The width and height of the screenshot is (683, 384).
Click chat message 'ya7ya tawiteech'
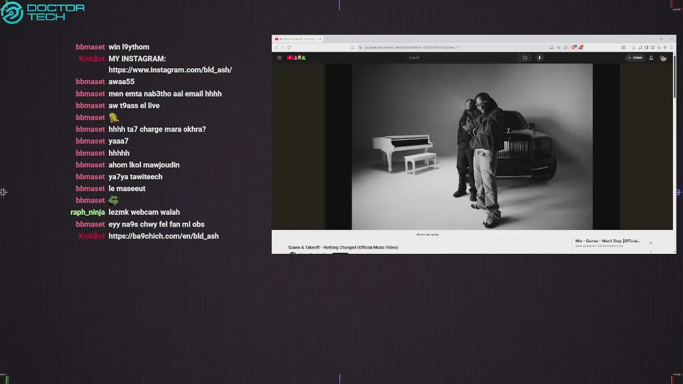[136, 177]
